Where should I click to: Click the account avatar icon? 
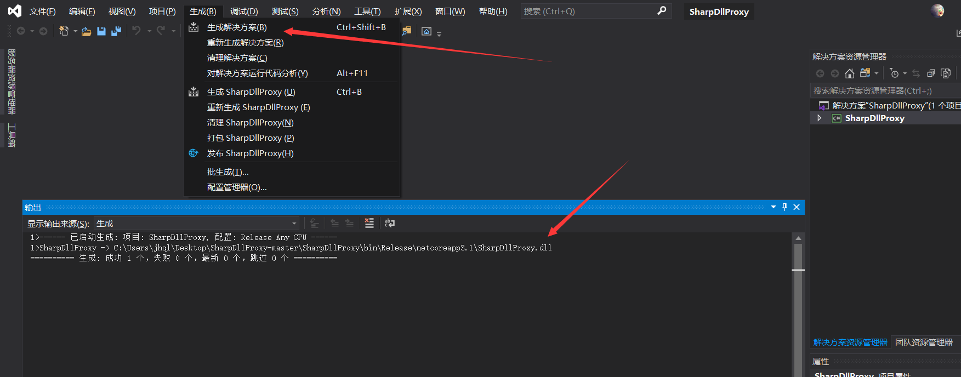point(937,10)
